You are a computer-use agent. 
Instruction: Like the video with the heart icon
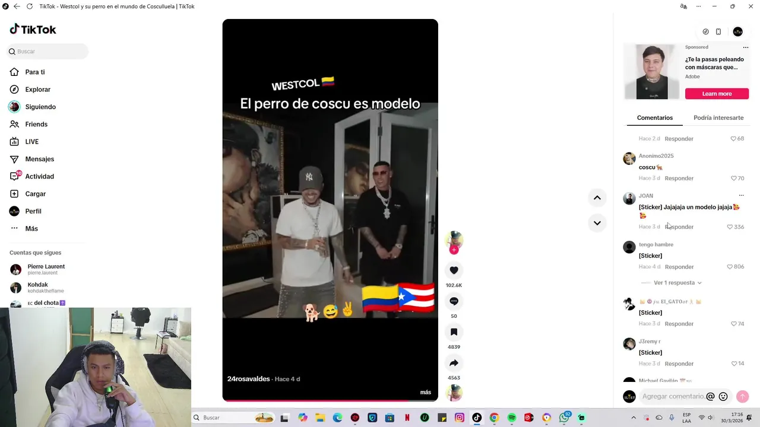(454, 270)
